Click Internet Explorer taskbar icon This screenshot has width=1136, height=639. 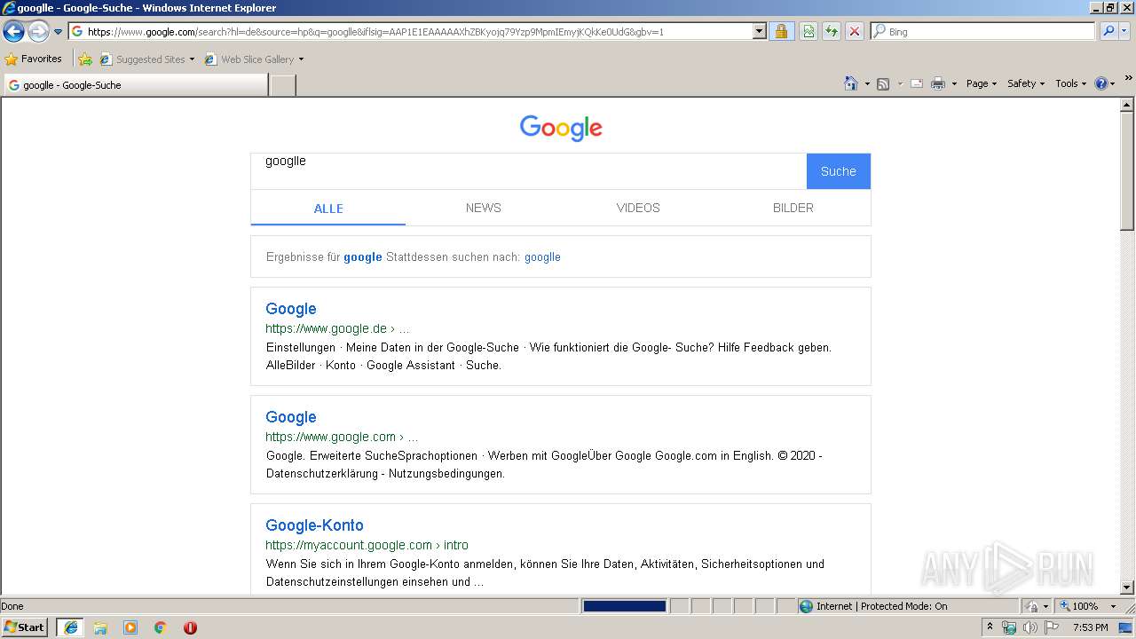[70, 627]
